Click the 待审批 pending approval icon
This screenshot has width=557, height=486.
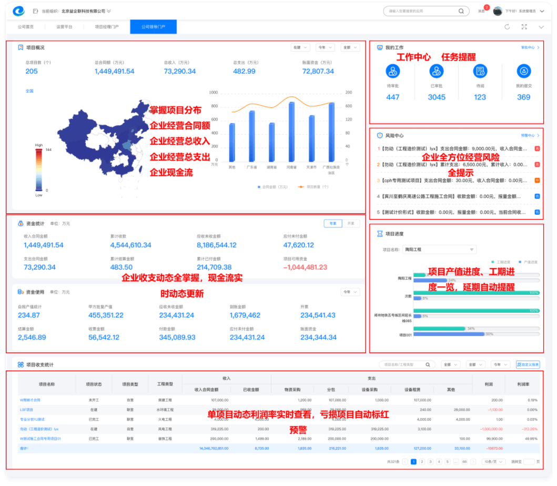tap(393, 71)
